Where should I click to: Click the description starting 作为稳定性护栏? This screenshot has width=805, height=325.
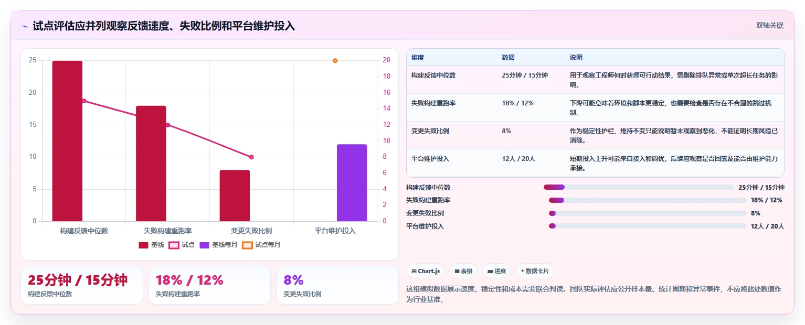point(674,135)
